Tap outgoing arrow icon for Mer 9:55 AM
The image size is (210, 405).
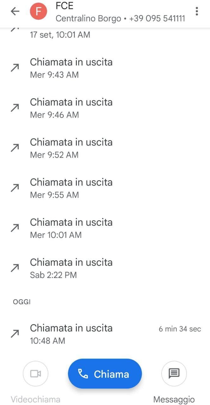point(15,188)
